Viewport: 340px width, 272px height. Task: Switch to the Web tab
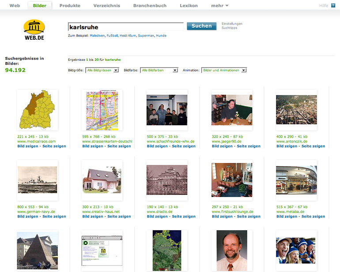pos(15,6)
